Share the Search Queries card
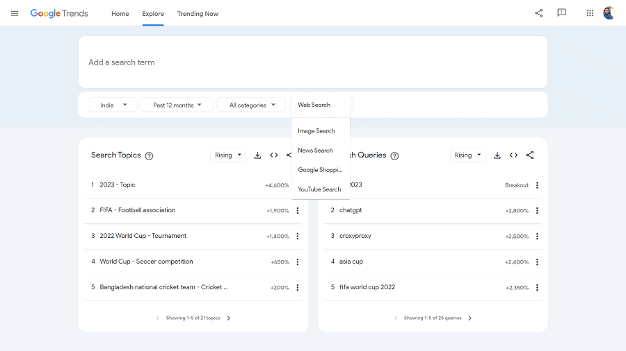This screenshot has height=351, width=626. 530,155
